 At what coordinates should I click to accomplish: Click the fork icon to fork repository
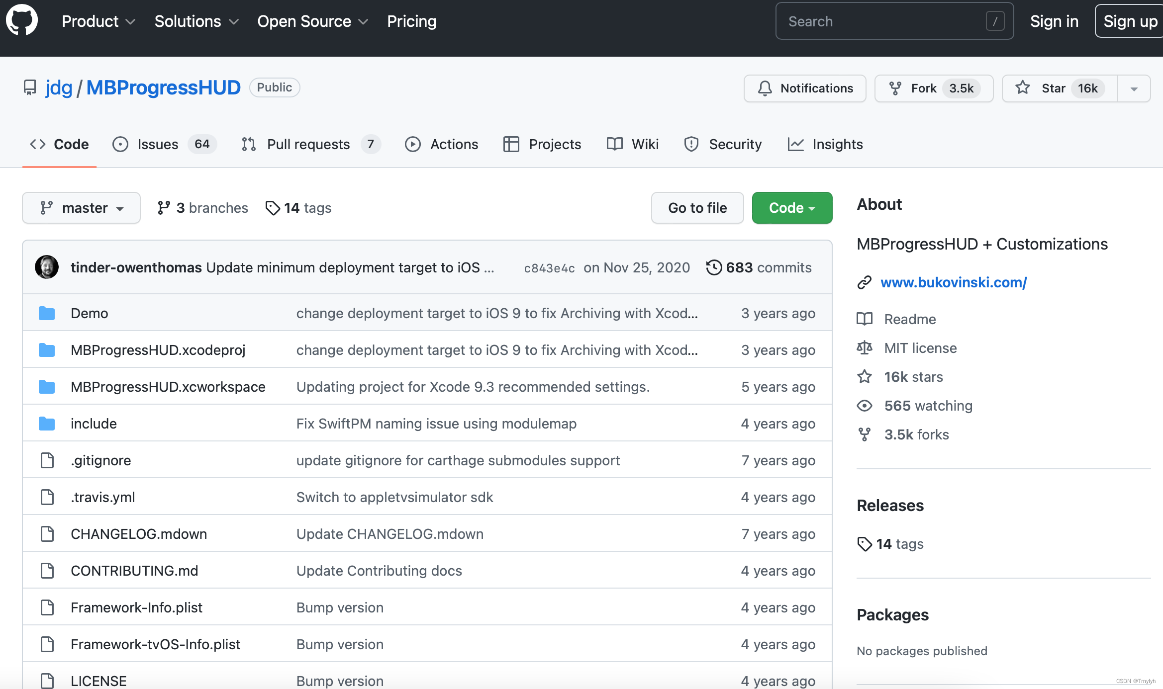[896, 88]
